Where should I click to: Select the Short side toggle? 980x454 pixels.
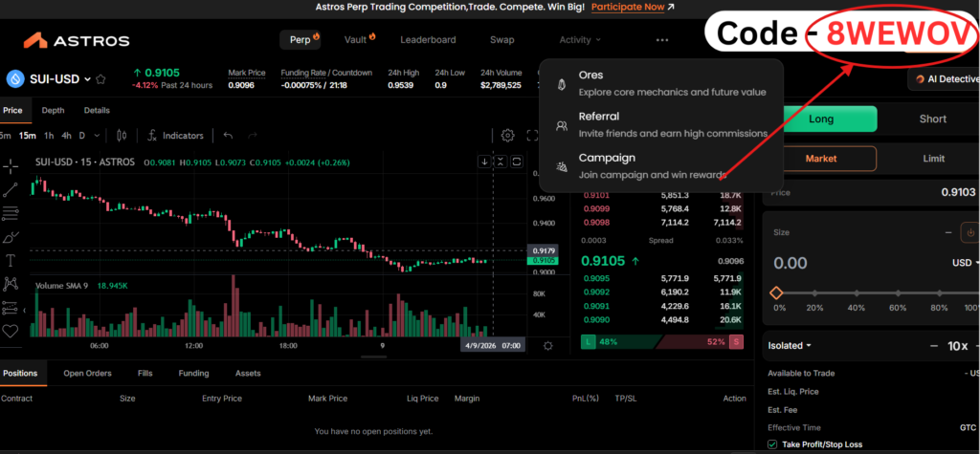pos(932,119)
